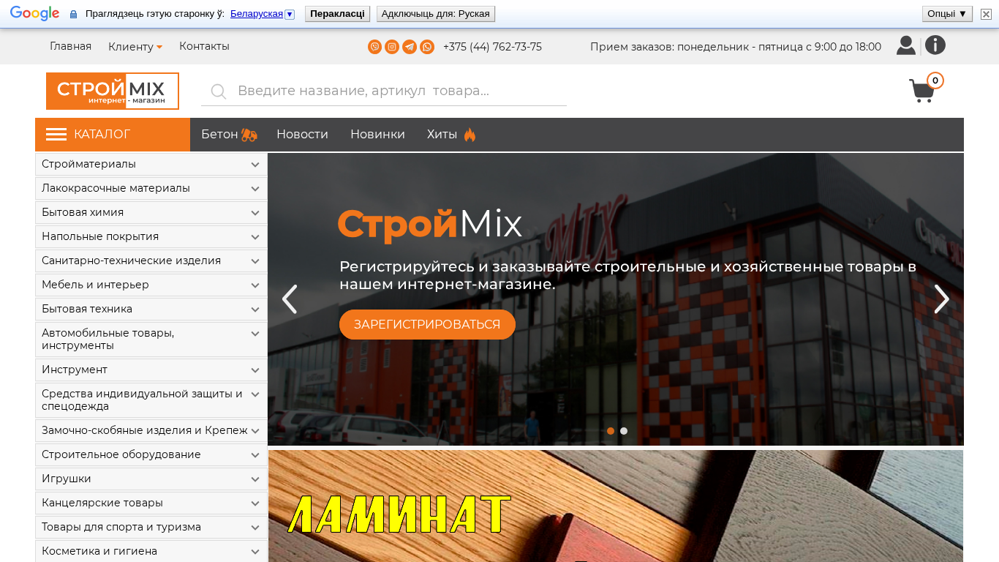Expand the Игрушки category chevron
Viewport: 999px width, 562px height.
[x=255, y=479]
